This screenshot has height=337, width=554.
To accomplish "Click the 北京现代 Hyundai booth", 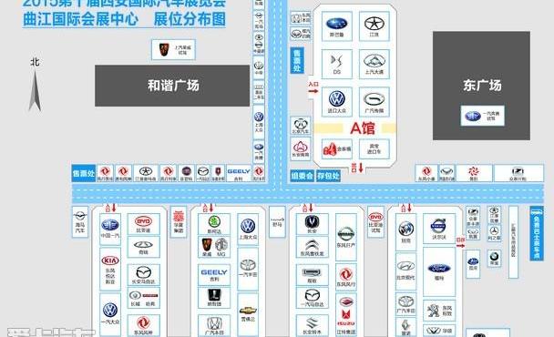I will 405,271.
